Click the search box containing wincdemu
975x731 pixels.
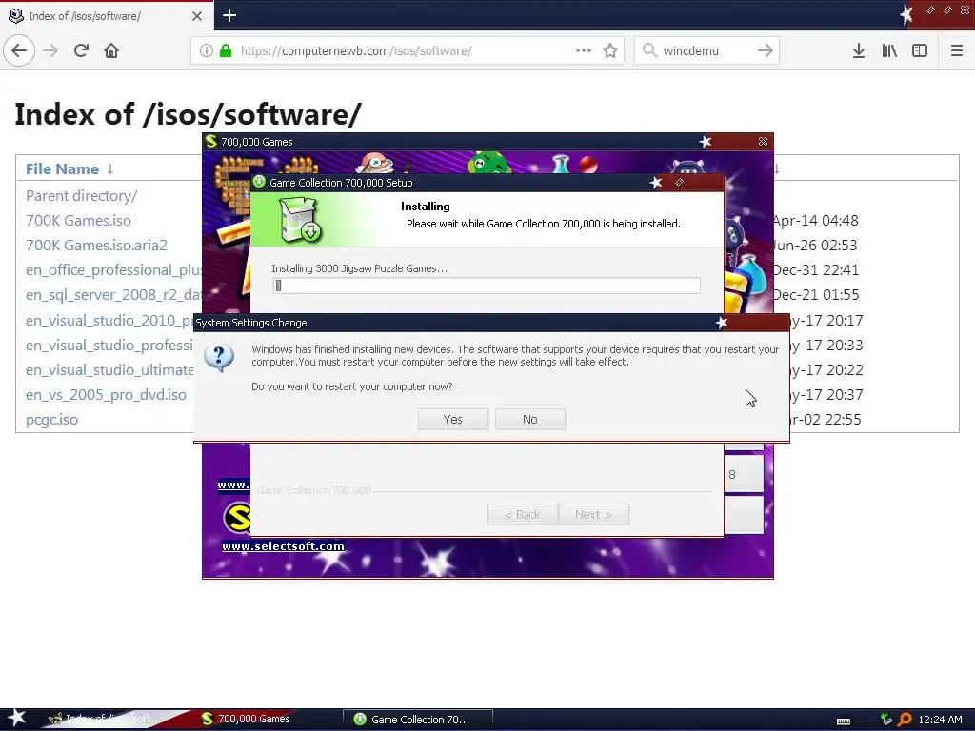coord(706,50)
